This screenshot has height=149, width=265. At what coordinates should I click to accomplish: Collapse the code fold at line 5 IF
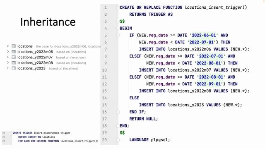click(x=118, y=35)
